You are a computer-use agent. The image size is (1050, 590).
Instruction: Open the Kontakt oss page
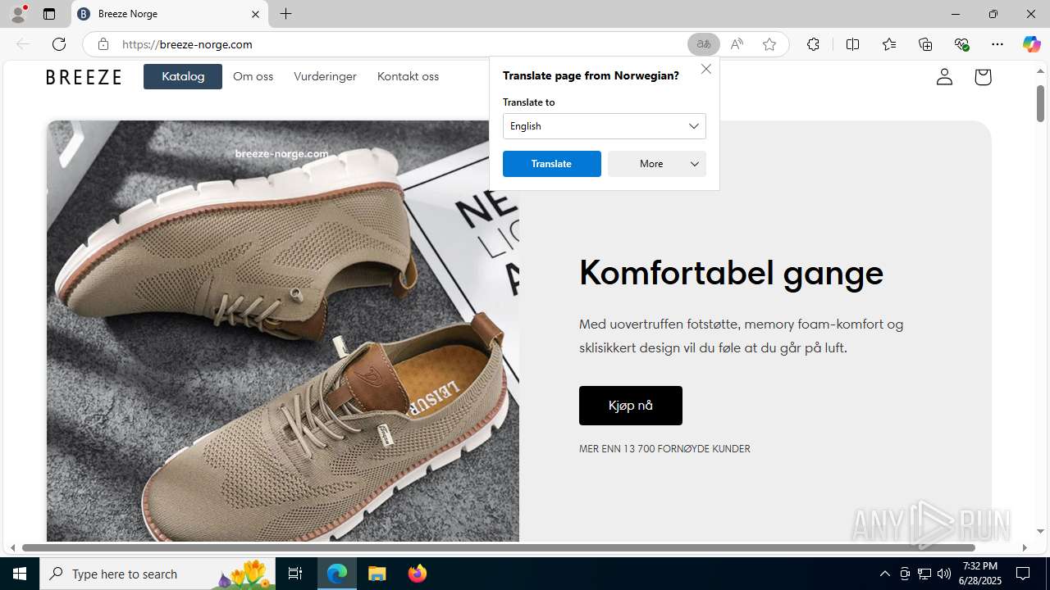[408, 76]
